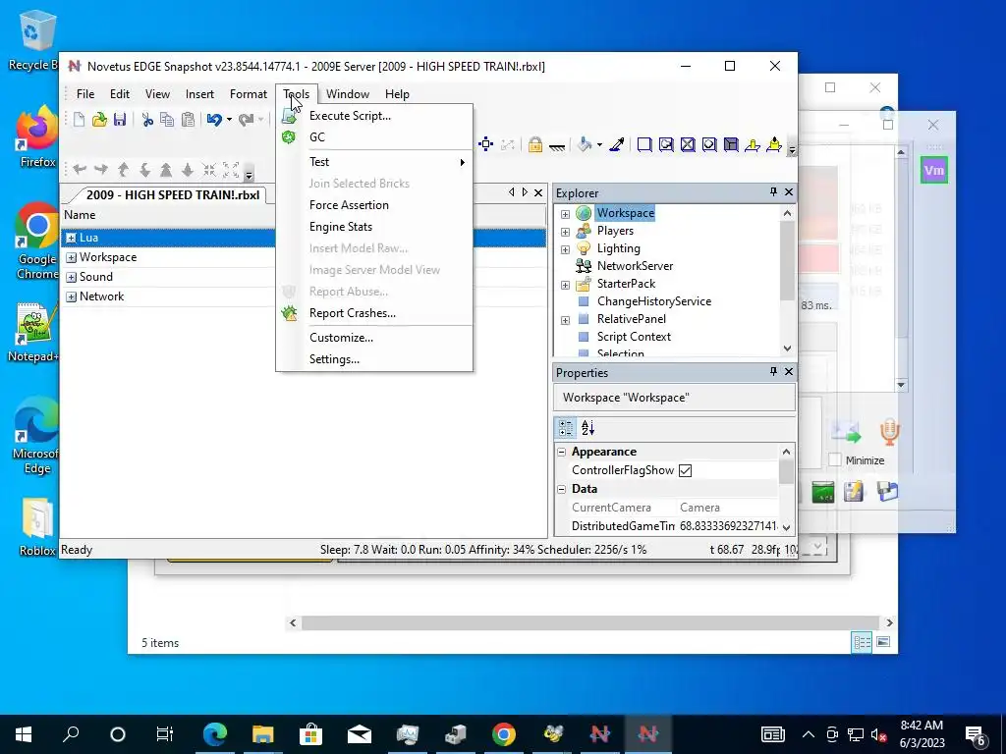Viewport: 1006px width, 754px height.
Task: Click the Save floppy disk icon
Action: [x=120, y=119]
